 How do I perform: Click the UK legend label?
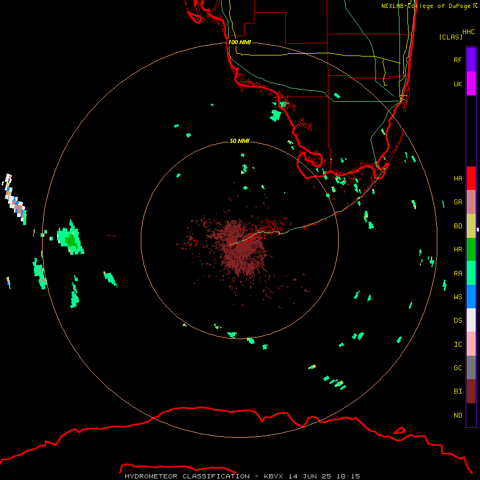click(458, 84)
